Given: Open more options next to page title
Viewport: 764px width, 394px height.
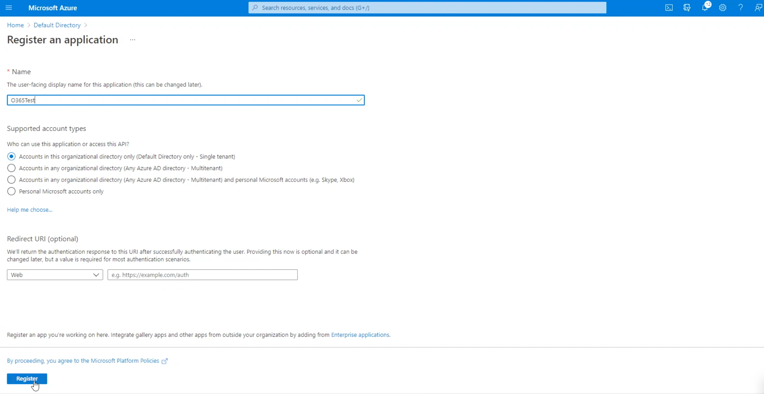Looking at the screenshot, I should click(x=133, y=40).
